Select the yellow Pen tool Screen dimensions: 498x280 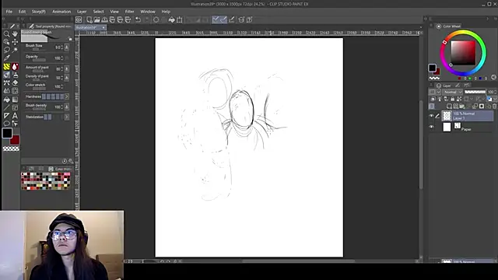(x=6, y=67)
